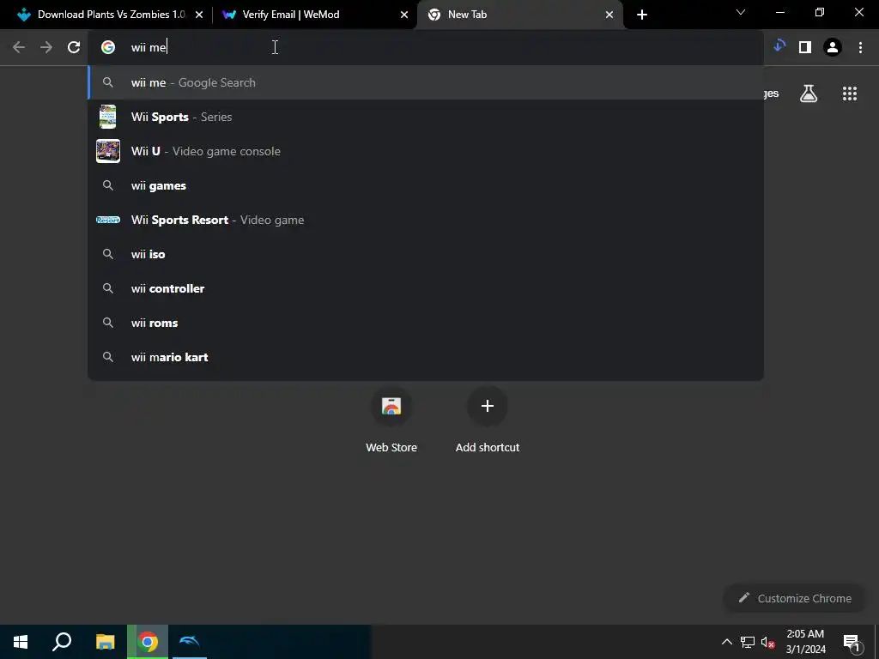Open a new browser tab with plus
This screenshot has height=659, width=879.
coord(642,15)
